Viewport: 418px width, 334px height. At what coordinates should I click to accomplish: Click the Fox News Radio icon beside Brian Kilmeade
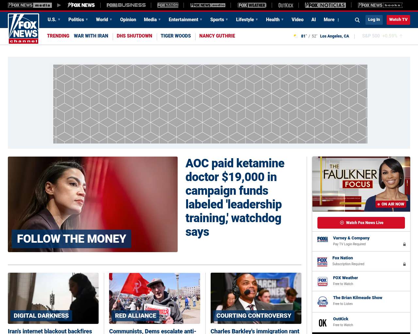(x=323, y=302)
